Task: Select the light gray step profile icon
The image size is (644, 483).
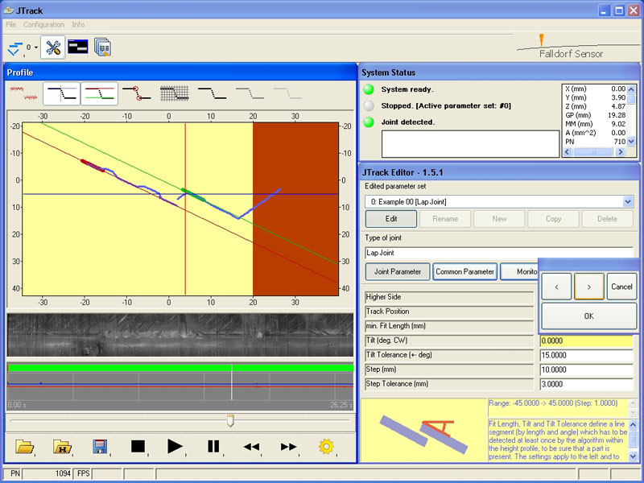Action: click(287, 93)
